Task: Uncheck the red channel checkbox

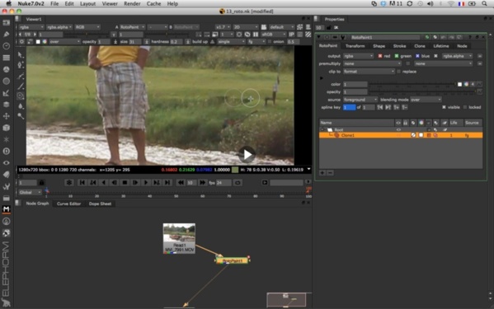Action: click(x=380, y=56)
